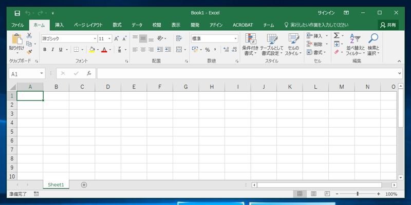Click the AutoSum sigma icon
The height and width of the screenshot is (205, 411).
click(x=337, y=35)
